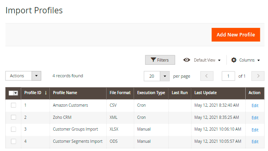Viewport: 268px width, 151px height.
Task: Check the Amazon Customers row checkbox
Action: (13, 105)
